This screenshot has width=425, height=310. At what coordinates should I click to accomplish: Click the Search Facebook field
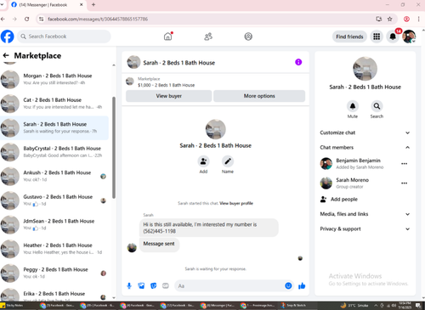64,37
